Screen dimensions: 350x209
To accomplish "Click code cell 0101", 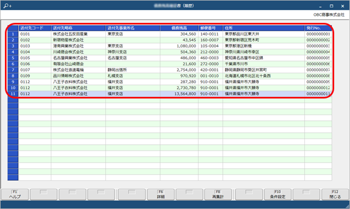I will click(34, 34).
